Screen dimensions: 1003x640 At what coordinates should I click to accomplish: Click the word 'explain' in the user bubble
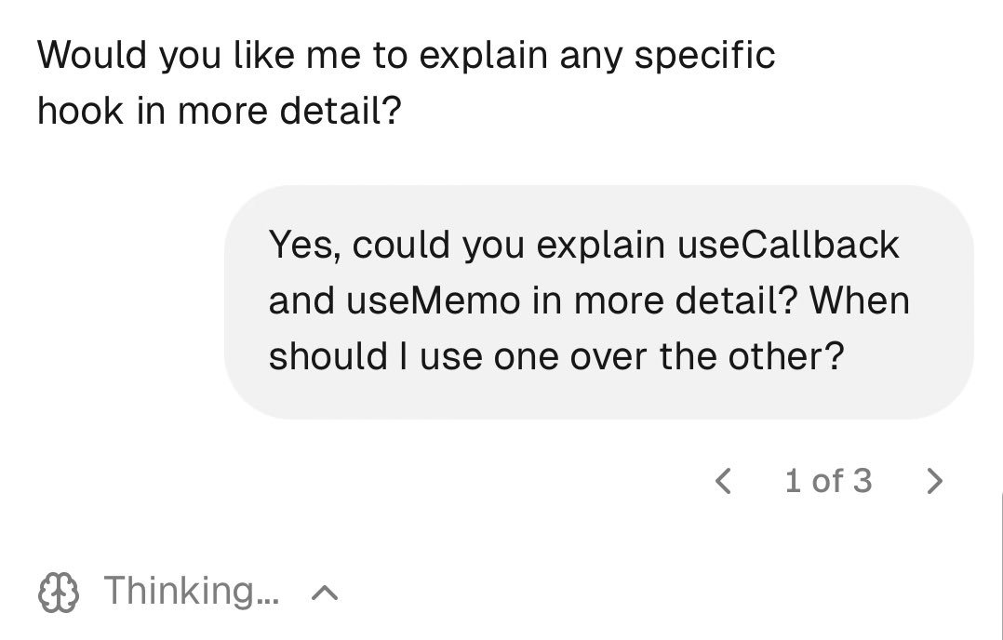pos(601,247)
